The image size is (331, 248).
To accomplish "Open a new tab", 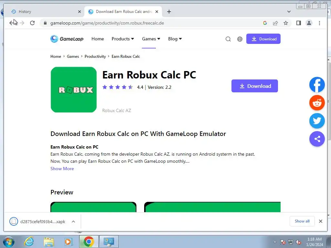I will [169, 12].
